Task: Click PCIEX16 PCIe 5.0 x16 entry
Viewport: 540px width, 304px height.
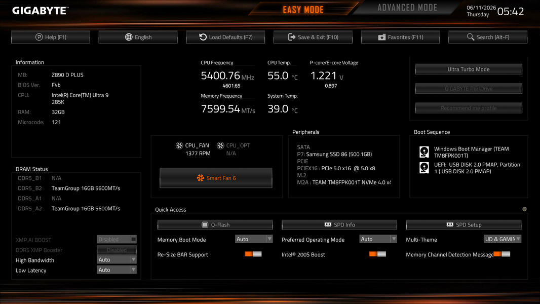Action: [x=336, y=168]
